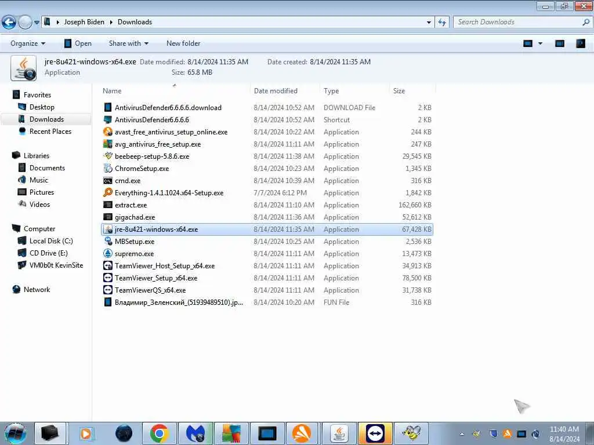Select avast_free_antivirus_setup_online.exe icon
Image resolution: width=594 pixels, height=445 pixels.
[x=108, y=132]
